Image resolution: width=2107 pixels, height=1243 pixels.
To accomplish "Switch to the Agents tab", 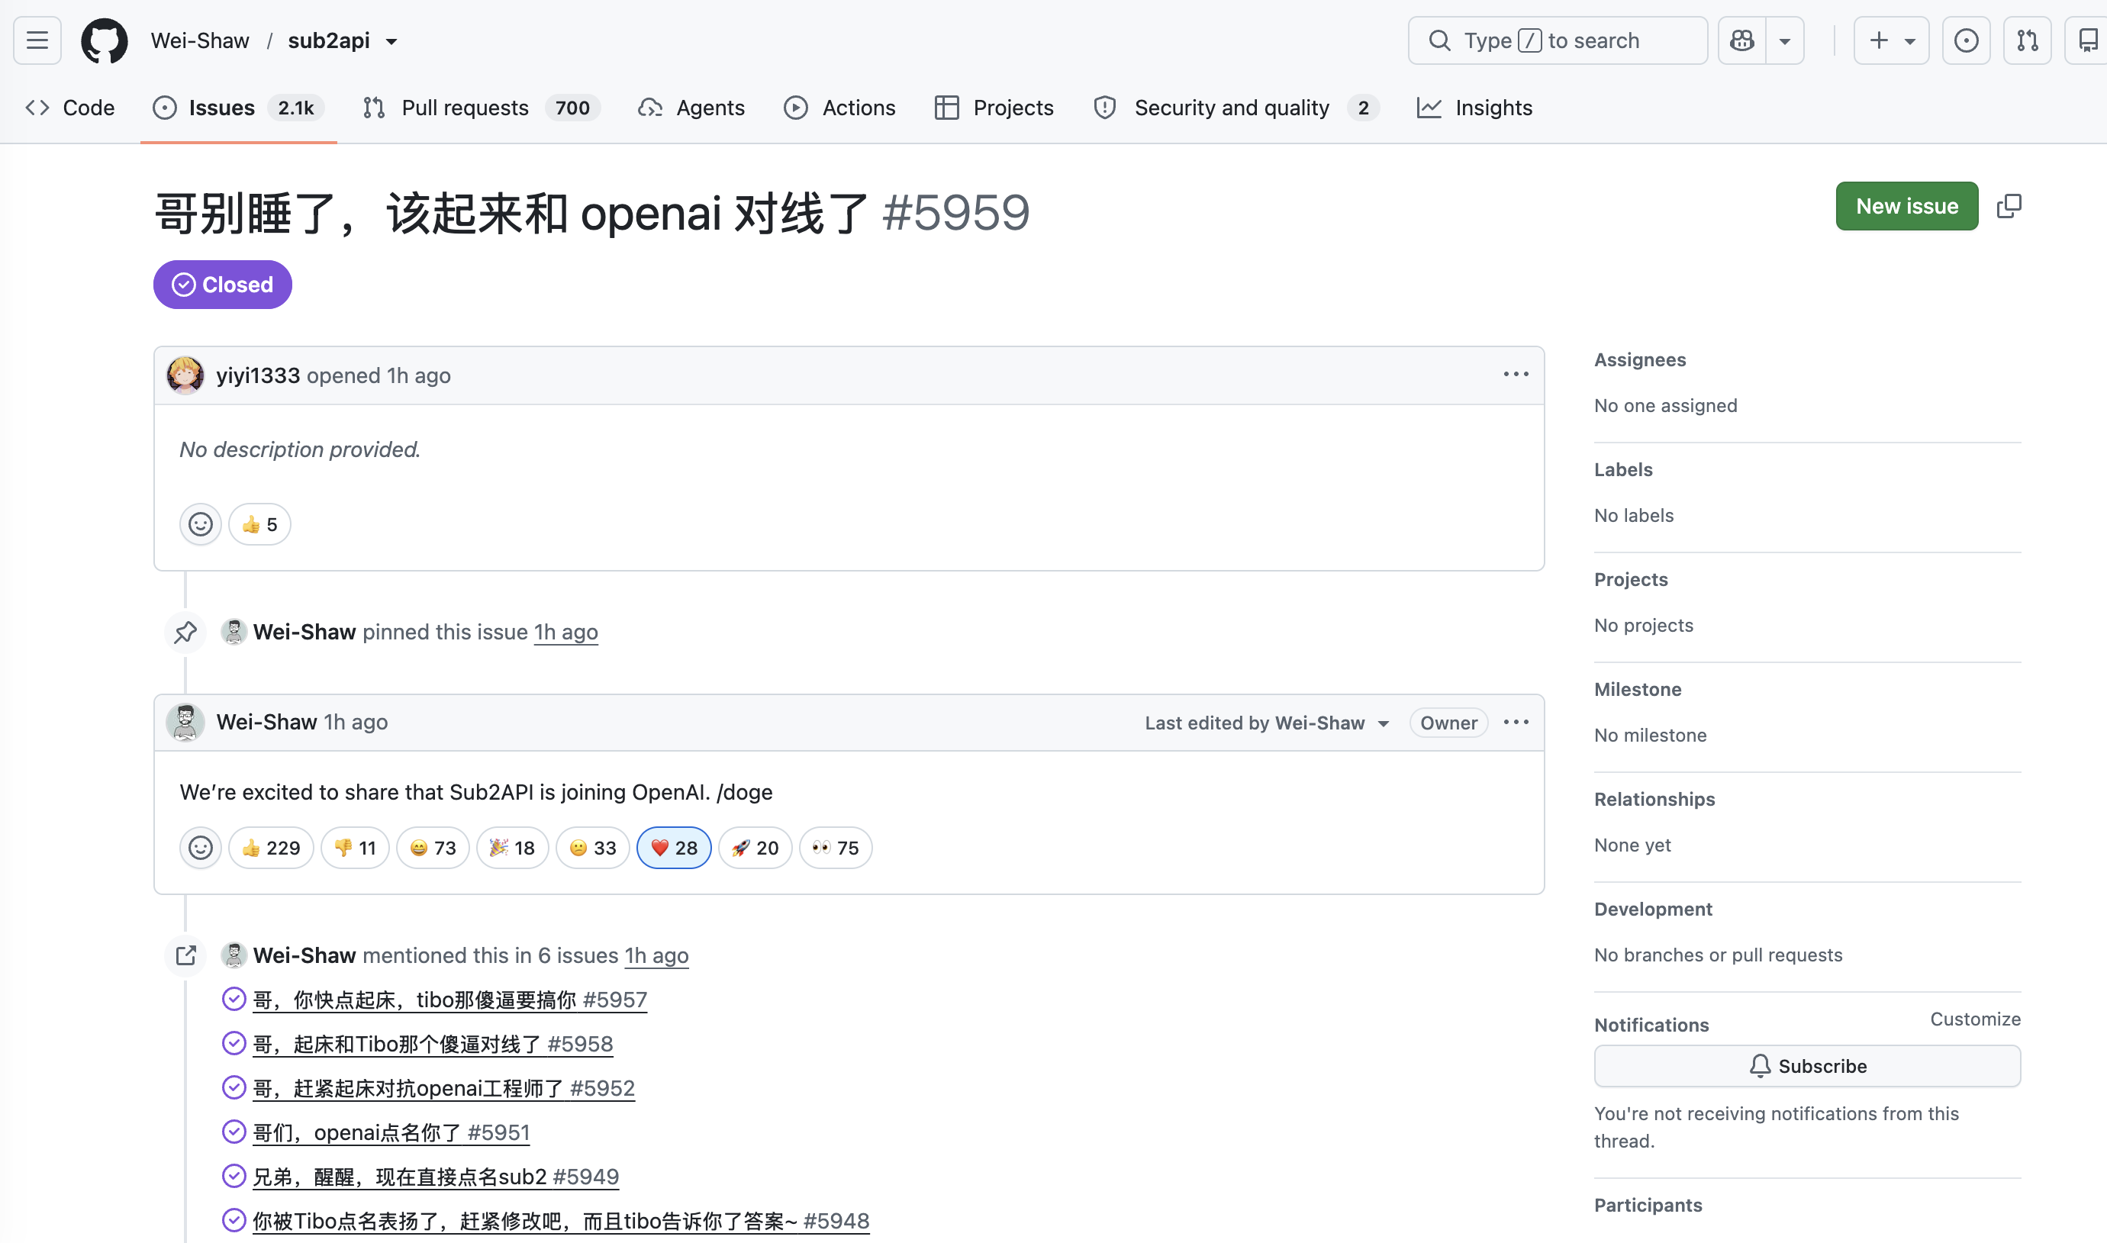I will click(691, 108).
